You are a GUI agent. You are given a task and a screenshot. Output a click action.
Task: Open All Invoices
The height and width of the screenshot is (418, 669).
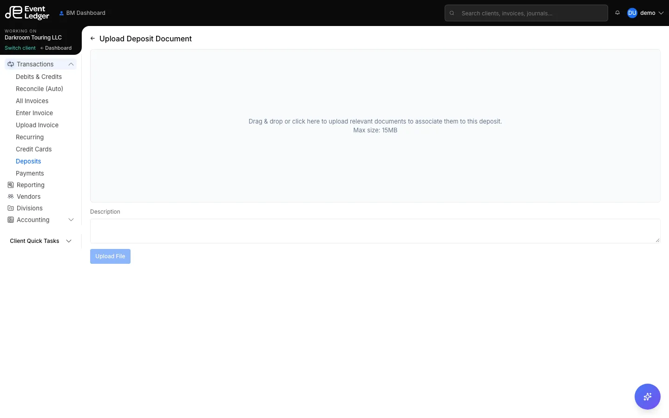[32, 101]
